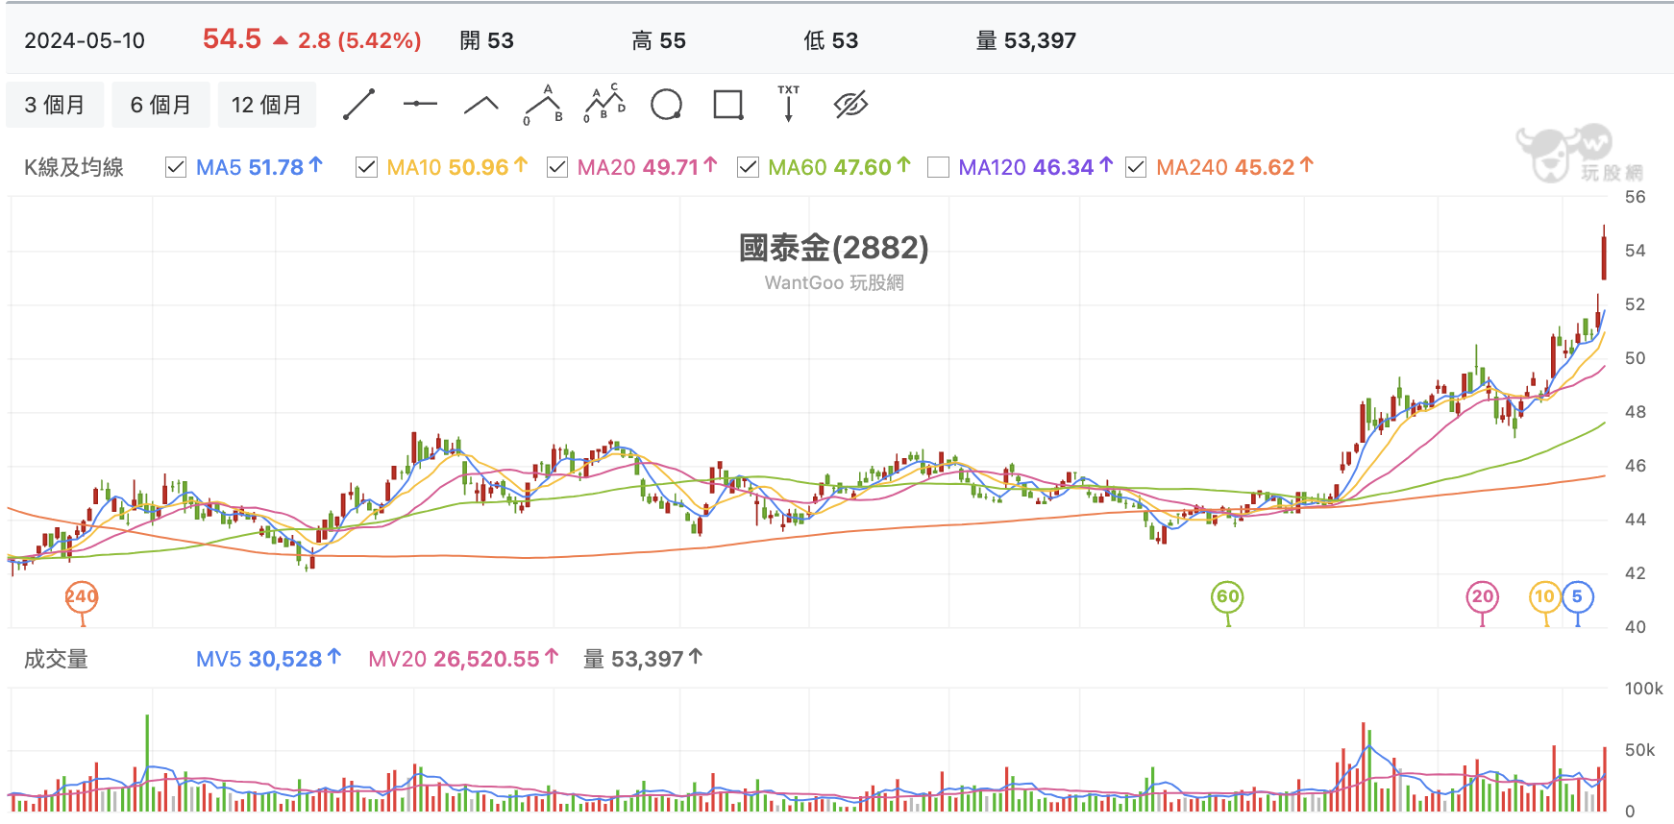Click the MV20 26,520.55 volume label
The image size is (1674, 824).
[463, 659]
